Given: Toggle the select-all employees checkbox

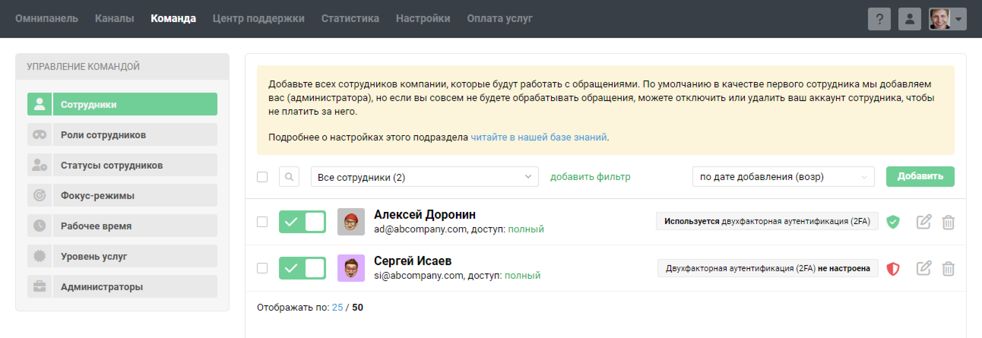Looking at the screenshot, I should click(x=262, y=177).
